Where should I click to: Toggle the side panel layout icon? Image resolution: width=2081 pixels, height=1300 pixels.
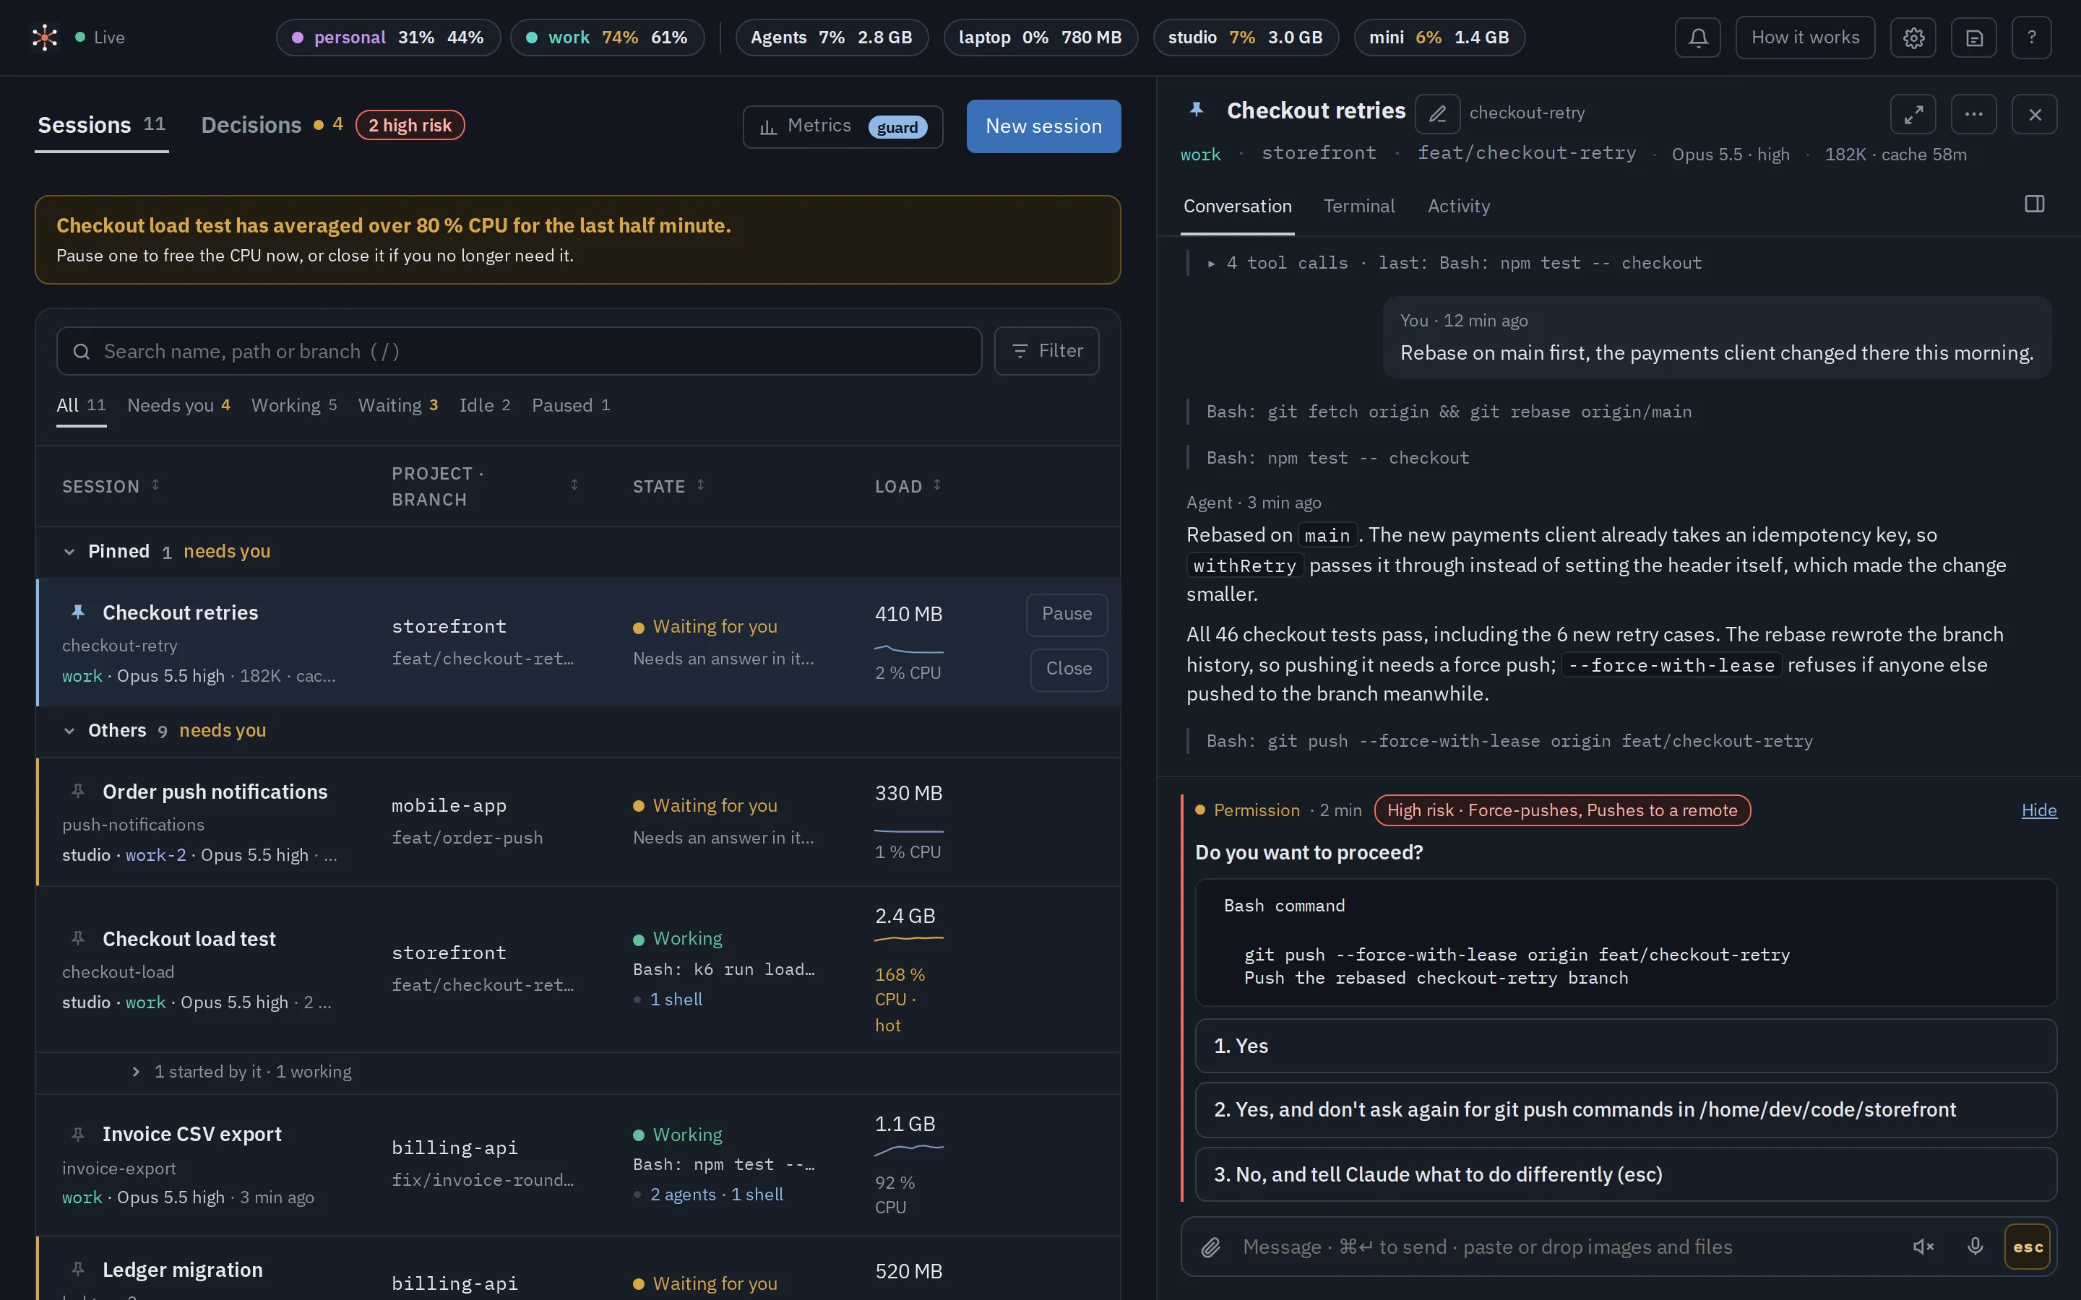(x=2034, y=204)
